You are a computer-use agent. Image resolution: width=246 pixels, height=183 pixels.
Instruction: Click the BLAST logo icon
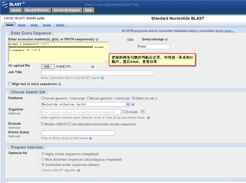(x=5, y=5)
